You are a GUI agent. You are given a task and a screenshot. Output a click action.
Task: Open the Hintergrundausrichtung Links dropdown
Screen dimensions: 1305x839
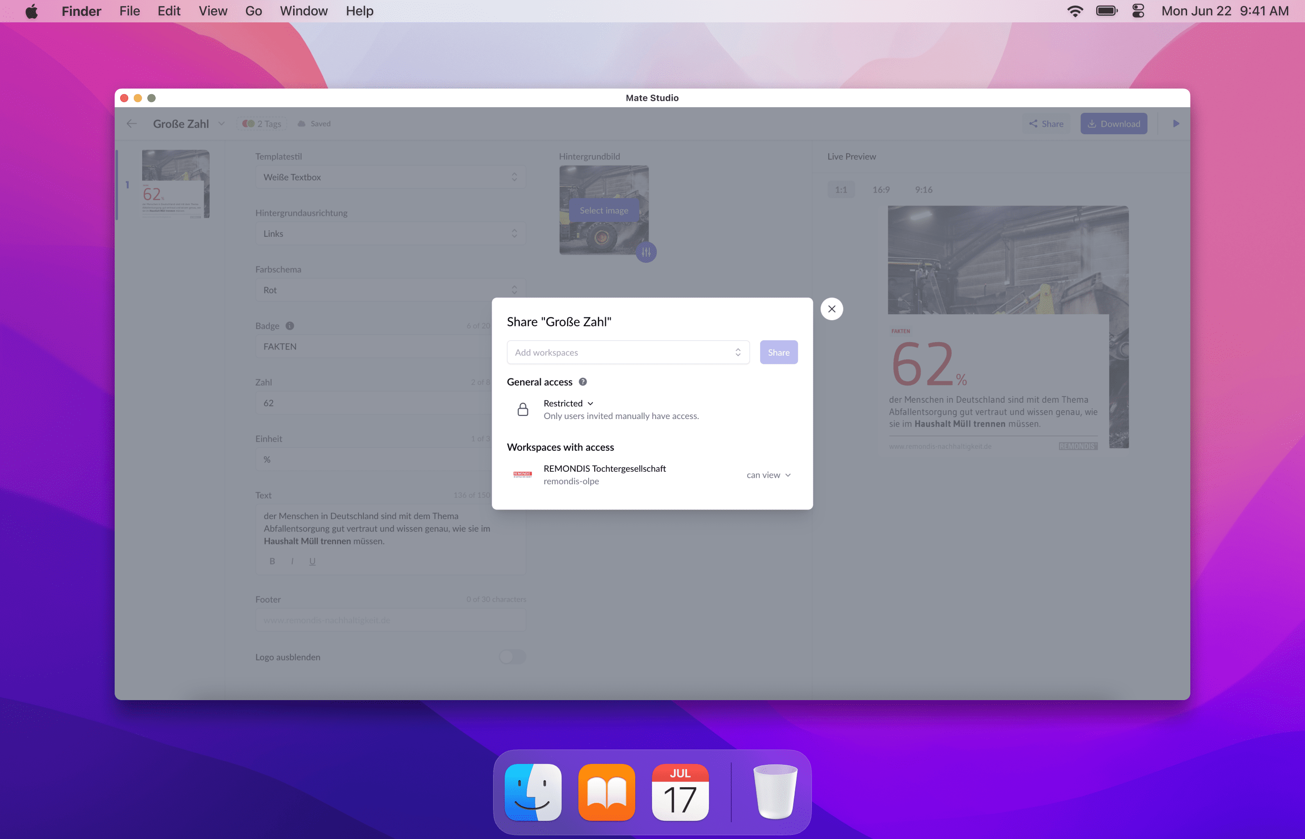[391, 234]
